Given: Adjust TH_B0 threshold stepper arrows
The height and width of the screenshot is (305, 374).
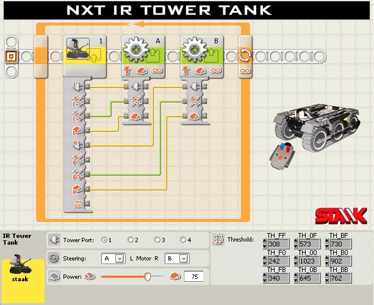Looking at the screenshot, I should [326, 261].
